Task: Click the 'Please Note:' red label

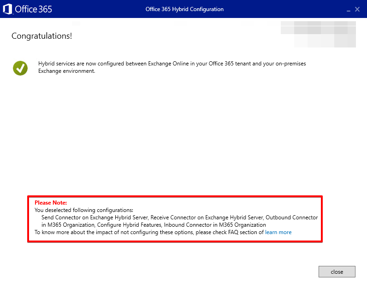Action: (51, 203)
